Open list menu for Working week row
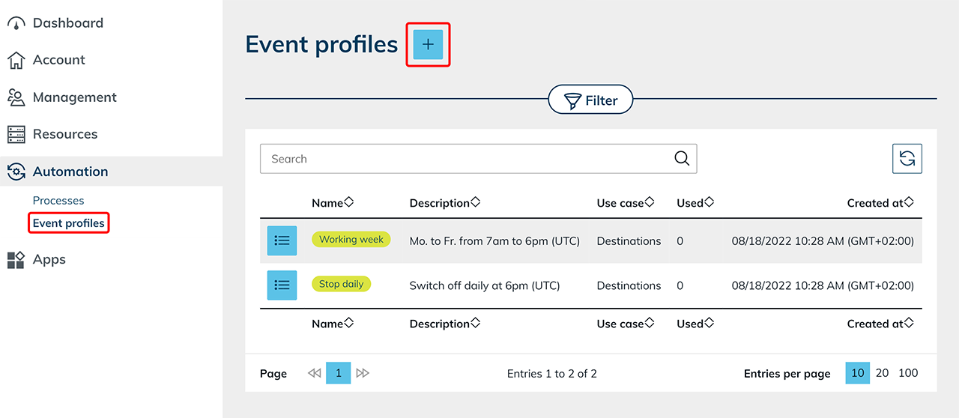 pyautogui.click(x=282, y=240)
